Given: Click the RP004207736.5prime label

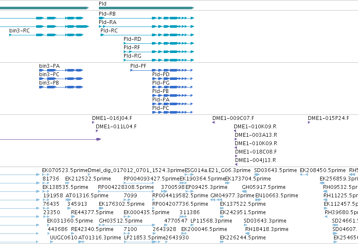Looking at the screenshot, I should tap(180, 204).
